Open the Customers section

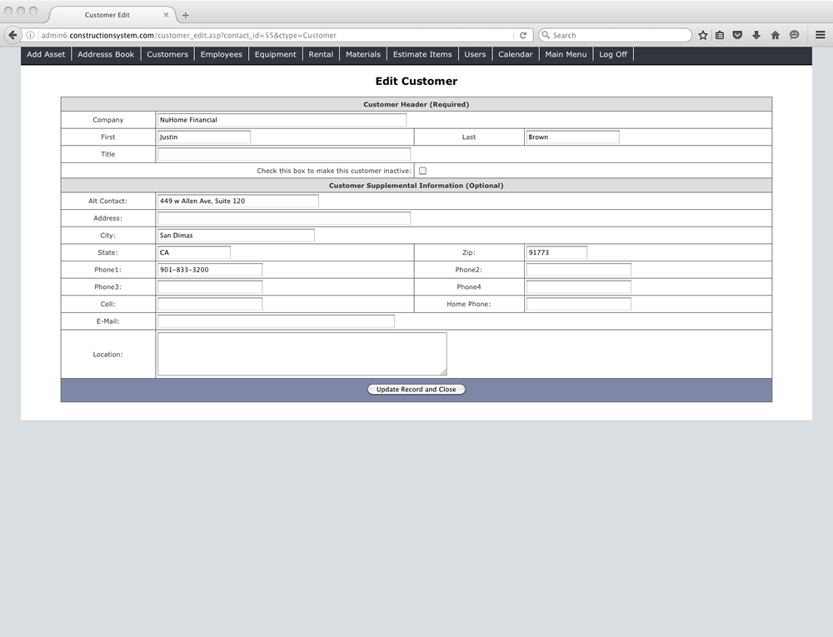click(167, 53)
